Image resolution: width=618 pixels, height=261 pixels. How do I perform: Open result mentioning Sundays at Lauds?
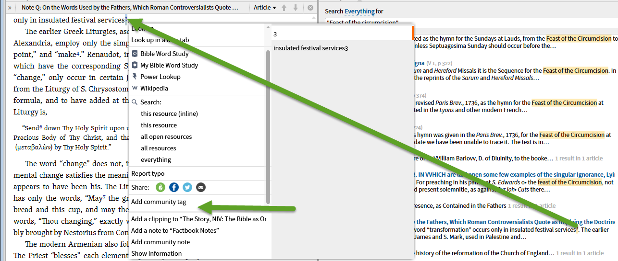tap(514, 42)
